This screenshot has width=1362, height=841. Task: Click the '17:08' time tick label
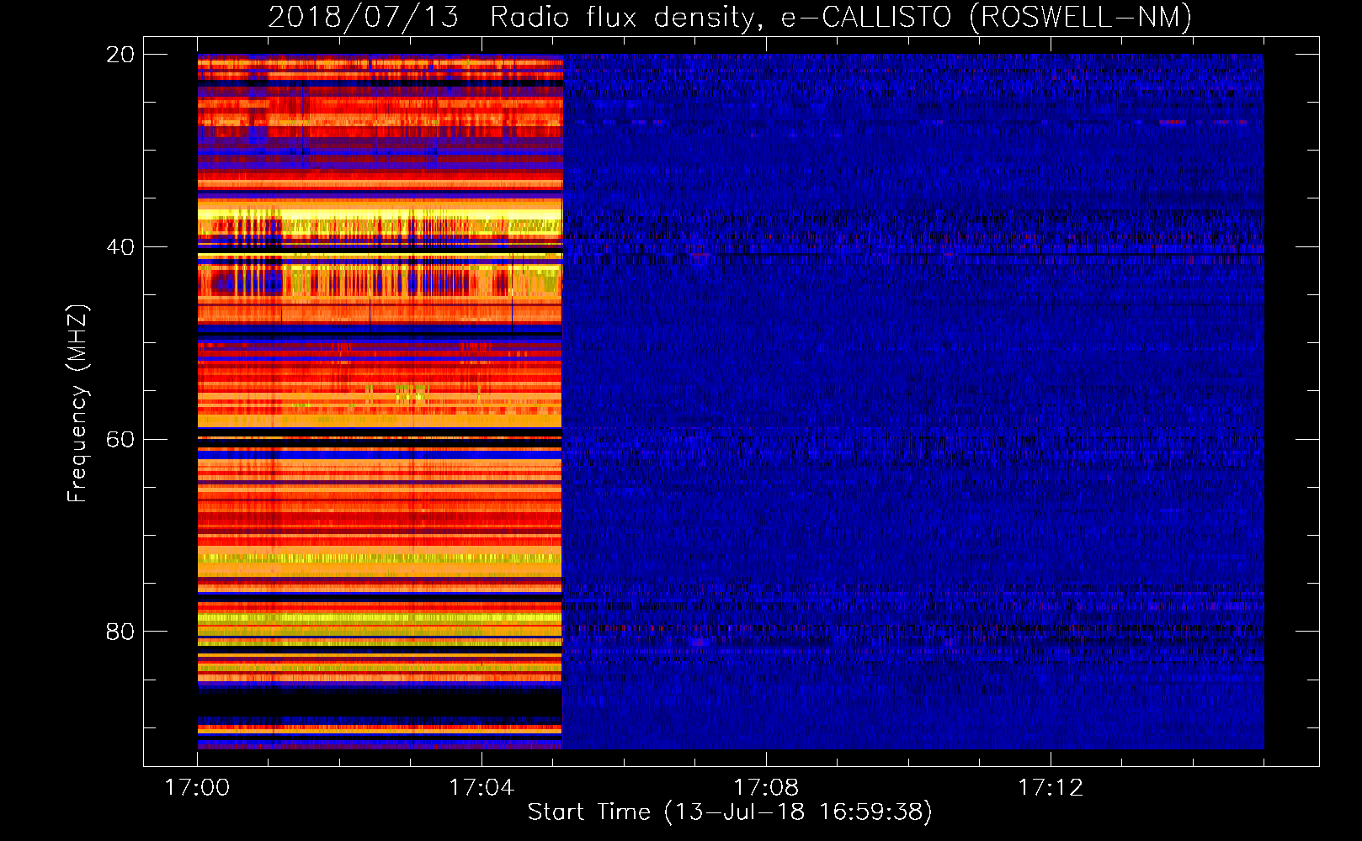coord(766,787)
